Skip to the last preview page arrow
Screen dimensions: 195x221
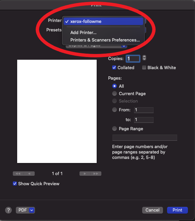pos(96,174)
